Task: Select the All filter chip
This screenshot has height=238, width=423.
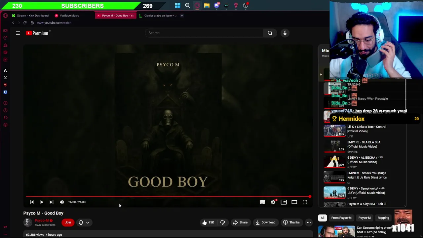Action: pyautogui.click(x=323, y=218)
